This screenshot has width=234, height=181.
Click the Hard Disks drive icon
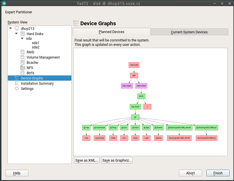23,34
